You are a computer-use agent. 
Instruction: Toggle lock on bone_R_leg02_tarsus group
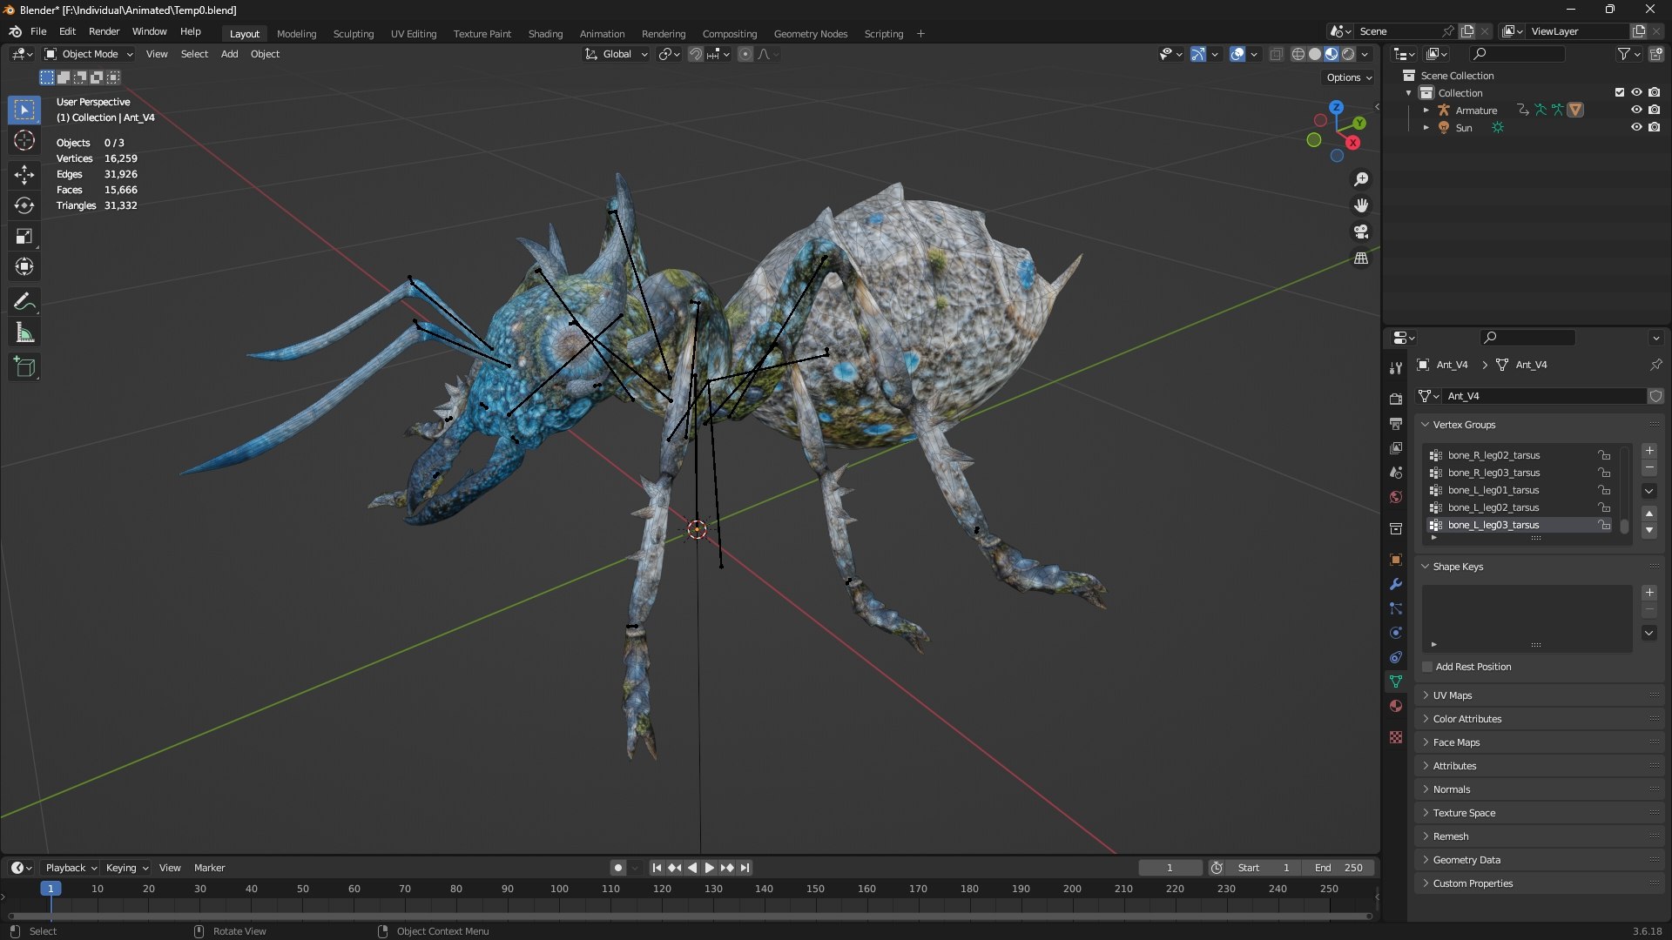tap(1604, 455)
